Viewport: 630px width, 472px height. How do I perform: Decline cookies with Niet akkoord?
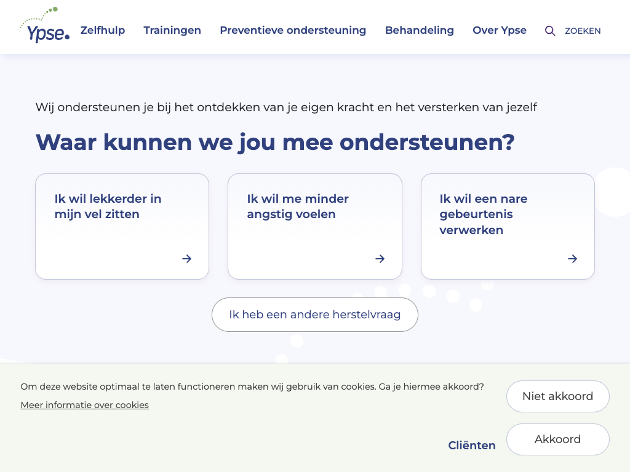coord(557,396)
